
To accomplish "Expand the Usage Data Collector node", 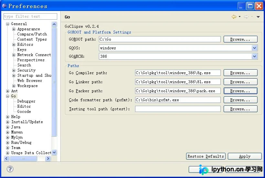I will pos(8,153).
